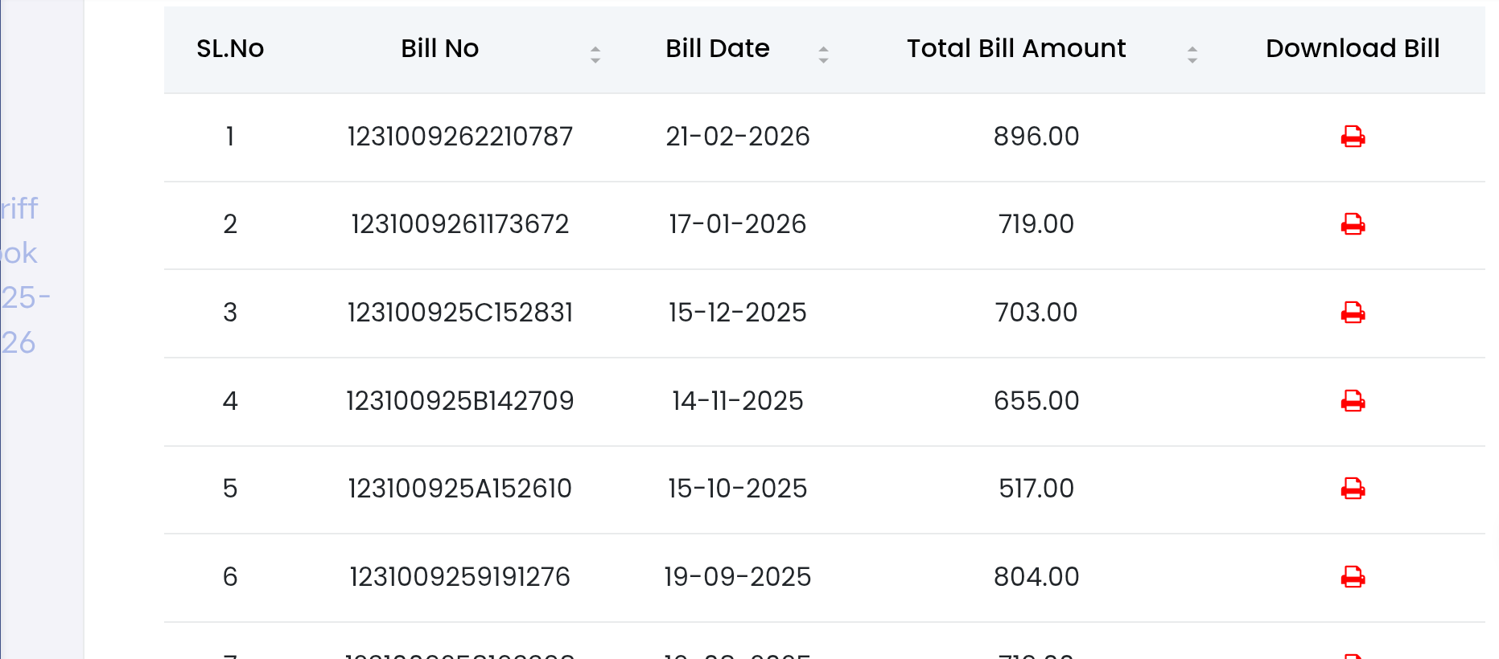The image size is (1499, 659).
Task: Select bill number 123100925B142709
Action: [x=459, y=401]
